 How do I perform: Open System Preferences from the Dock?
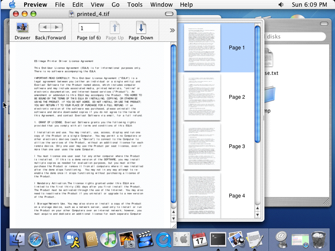pyautogui.click(x=182, y=239)
